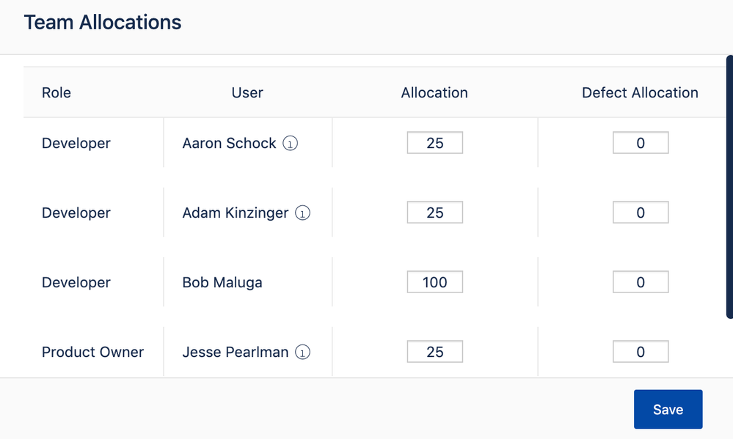Image resolution: width=733 pixels, height=439 pixels.
Task: Click Bob Maluga's Allocation value of 100
Action: click(434, 281)
